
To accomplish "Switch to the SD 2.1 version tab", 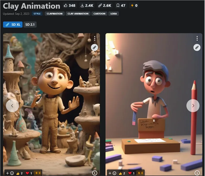I will coord(30,25).
